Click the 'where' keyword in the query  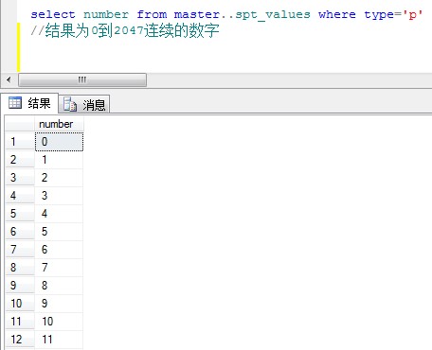(x=337, y=14)
